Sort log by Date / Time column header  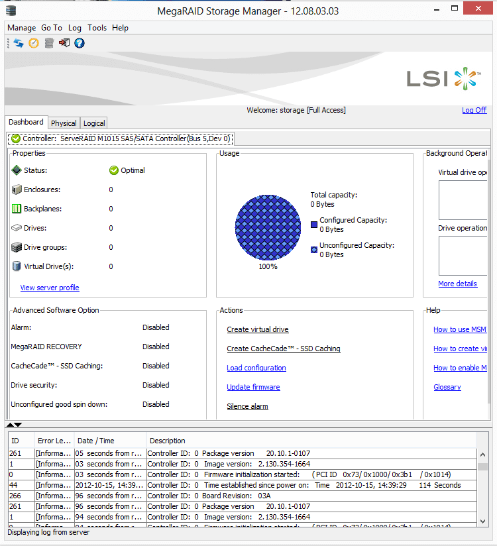(110, 441)
